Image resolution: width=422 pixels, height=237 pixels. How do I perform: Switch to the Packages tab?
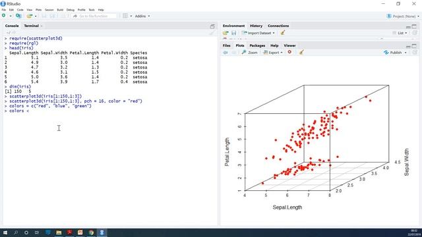coord(257,45)
